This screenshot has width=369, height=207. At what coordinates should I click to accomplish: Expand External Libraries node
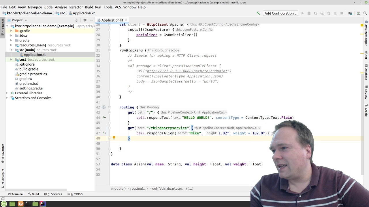[x=7, y=93]
